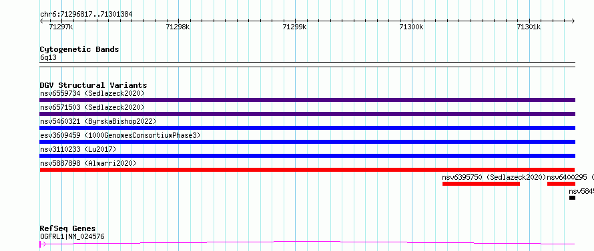Click the nsv3110233 (Lu2017) label
594x251 pixels.
[77, 149]
